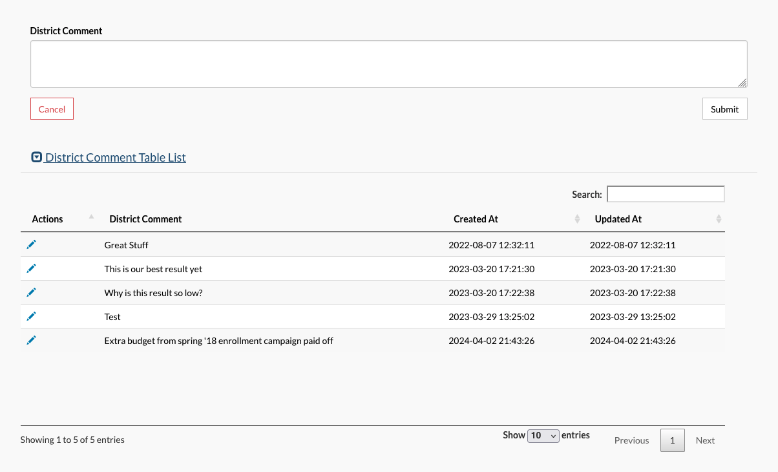Edit the "Why is this result so low?" comment
Screen dimensions: 778x472
(31, 292)
